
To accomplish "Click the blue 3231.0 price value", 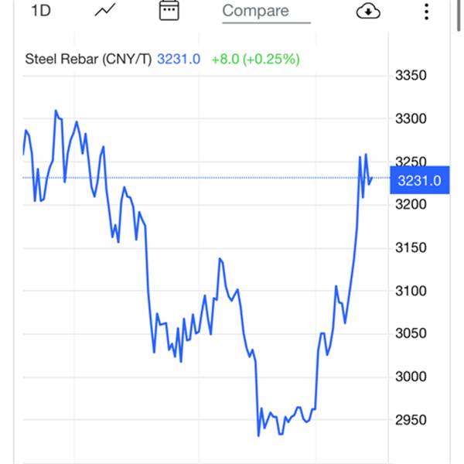I will 179,59.
